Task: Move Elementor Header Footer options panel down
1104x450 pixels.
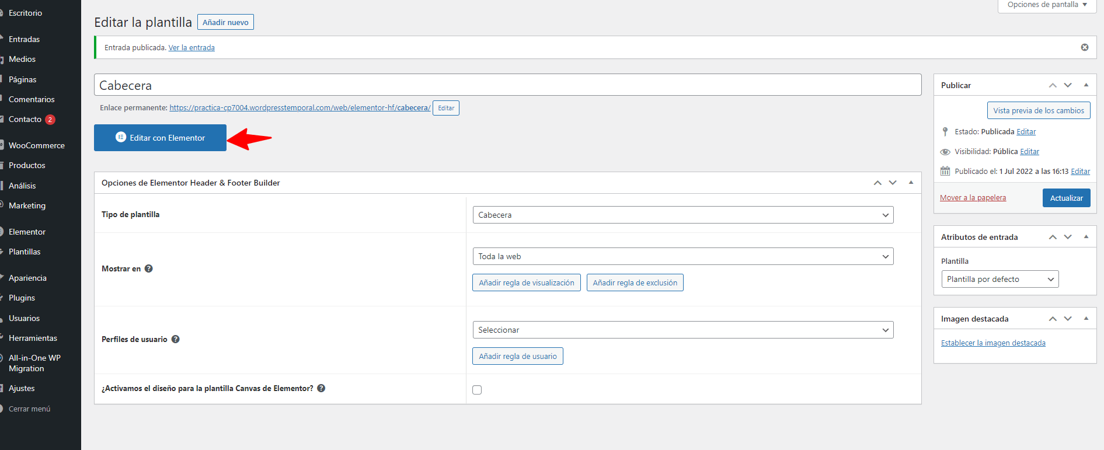Action: pos(893,183)
